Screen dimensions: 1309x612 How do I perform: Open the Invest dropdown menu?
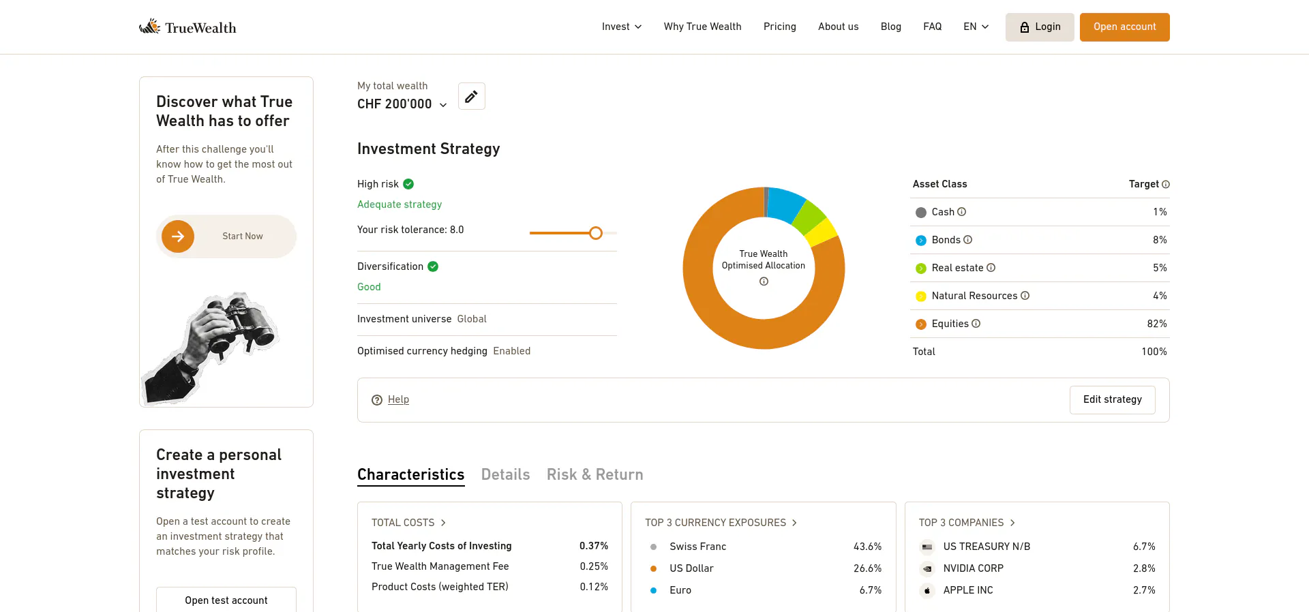(x=622, y=27)
